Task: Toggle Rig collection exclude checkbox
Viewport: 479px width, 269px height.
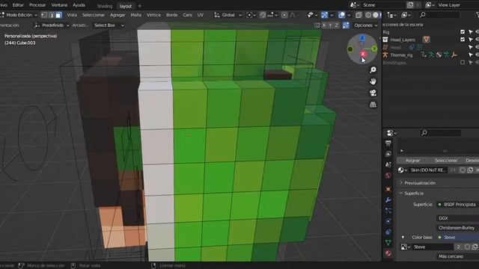Action: pyautogui.click(x=463, y=31)
